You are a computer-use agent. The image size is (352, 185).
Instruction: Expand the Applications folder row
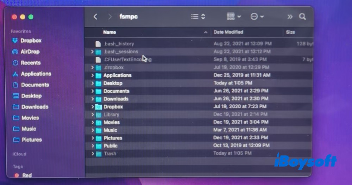coord(92,75)
